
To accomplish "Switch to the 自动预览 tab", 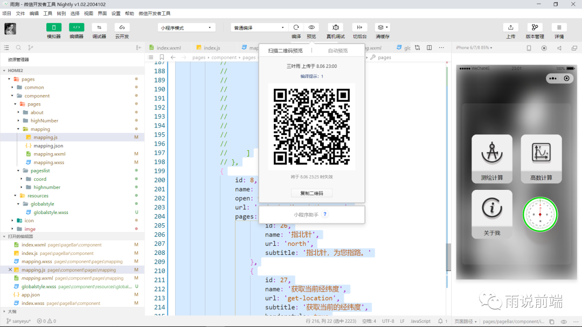I will point(338,51).
